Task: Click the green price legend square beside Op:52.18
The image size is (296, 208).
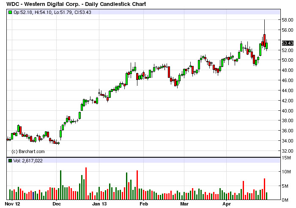Action: coord(10,12)
